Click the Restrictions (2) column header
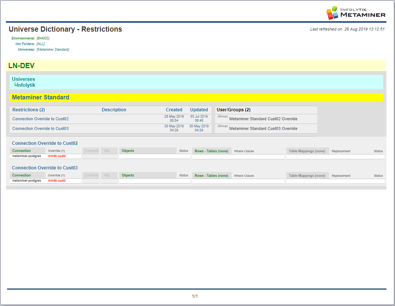This screenshot has width=395, height=306. pos(28,110)
